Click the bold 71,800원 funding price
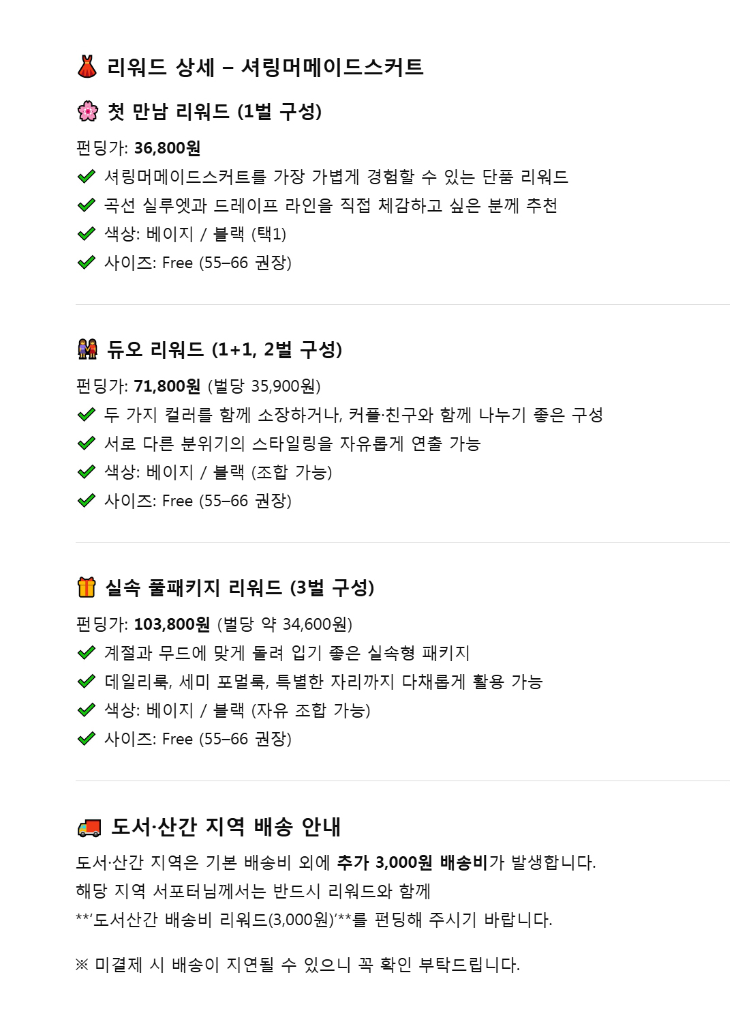751x1035 pixels. pos(167,386)
